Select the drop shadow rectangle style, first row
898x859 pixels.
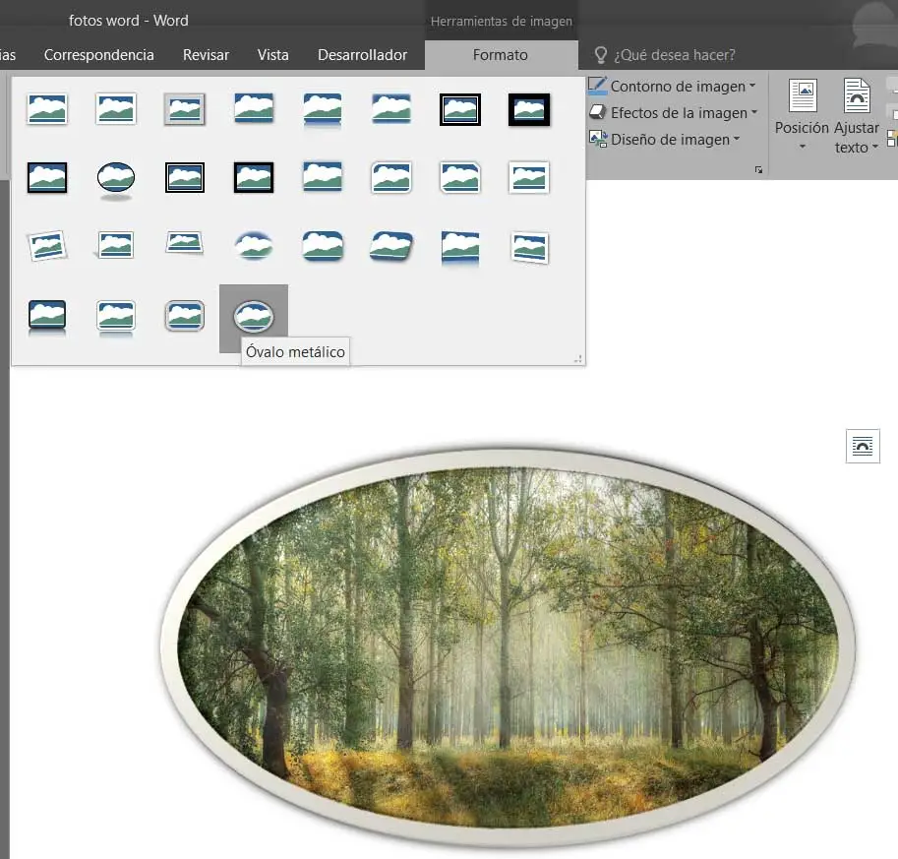(x=254, y=109)
